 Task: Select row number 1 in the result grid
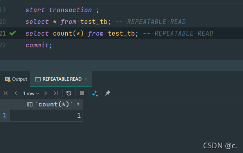(5, 115)
